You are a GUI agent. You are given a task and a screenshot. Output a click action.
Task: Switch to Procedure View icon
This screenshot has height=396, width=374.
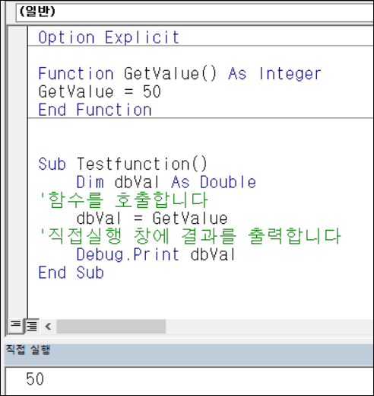16,325
